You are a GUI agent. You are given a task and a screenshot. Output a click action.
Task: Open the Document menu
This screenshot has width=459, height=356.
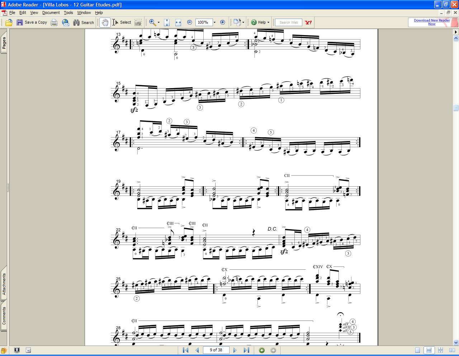(51, 13)
